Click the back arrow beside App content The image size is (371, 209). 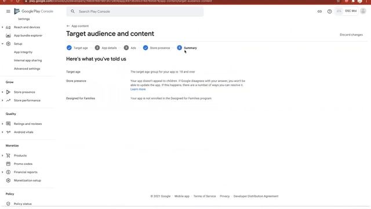pos(68,26)
